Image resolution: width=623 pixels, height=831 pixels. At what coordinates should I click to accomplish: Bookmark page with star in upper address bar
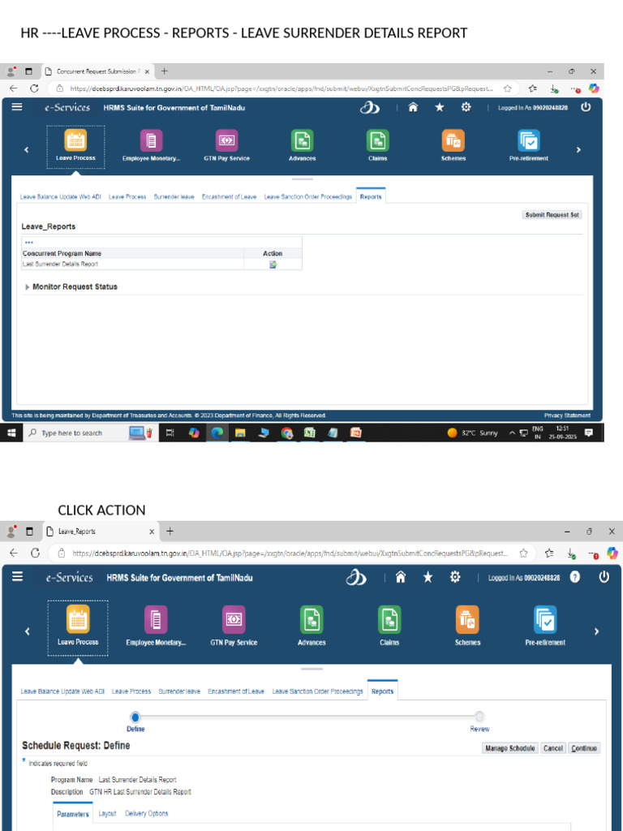pyautogui.click(x=507, y=88)
